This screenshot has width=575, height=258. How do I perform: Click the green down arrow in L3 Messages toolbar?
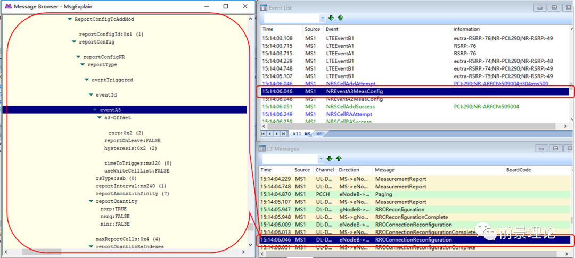(330, 159)
